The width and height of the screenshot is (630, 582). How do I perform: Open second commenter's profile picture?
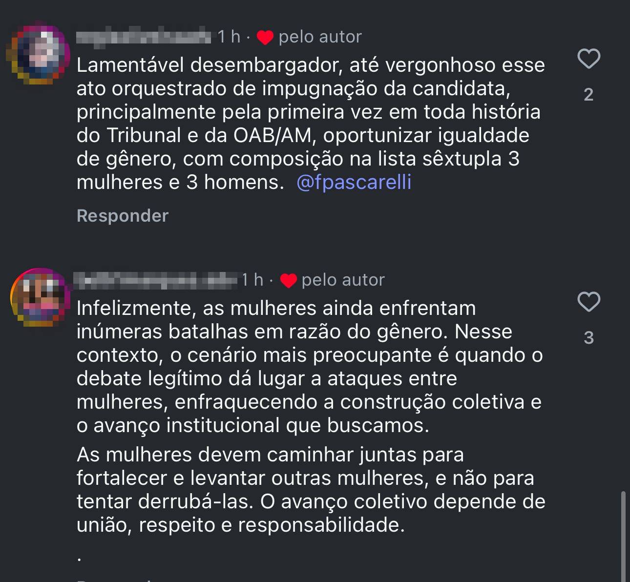point(39,296)
